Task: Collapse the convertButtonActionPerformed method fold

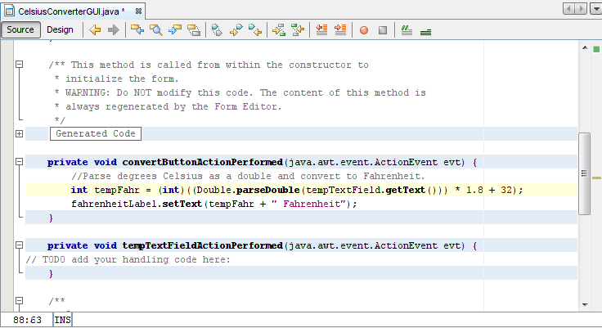Action: point(19,163)
